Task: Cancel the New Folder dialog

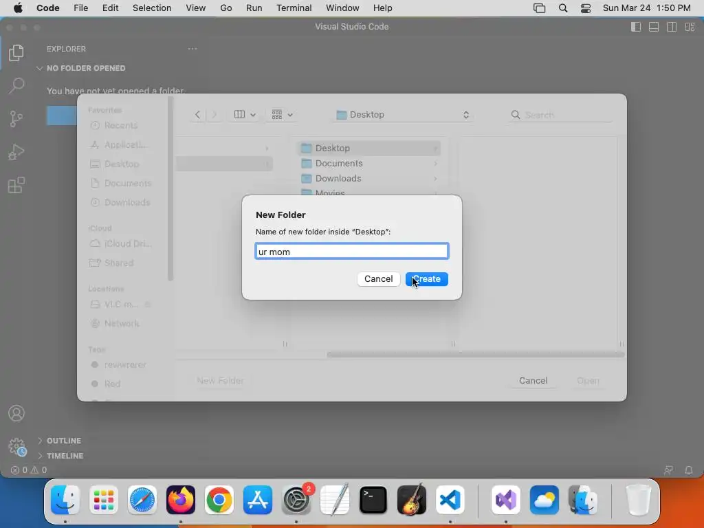Action: (x=379, y=279)
